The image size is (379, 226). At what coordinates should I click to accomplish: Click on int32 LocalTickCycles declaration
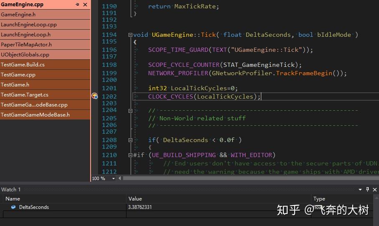193,88
